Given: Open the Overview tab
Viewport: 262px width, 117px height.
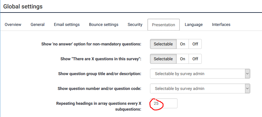Looking at the screenshot, I should click(13, 25).
